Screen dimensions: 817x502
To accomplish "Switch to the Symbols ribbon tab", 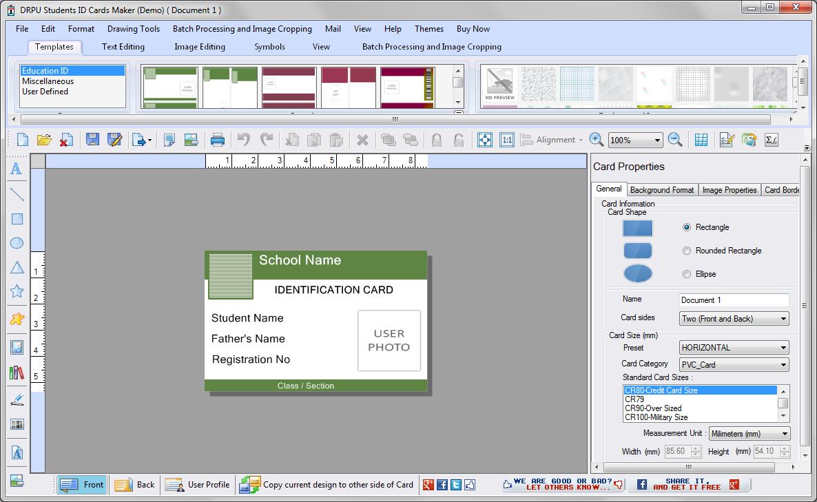I will pos(269,46).
